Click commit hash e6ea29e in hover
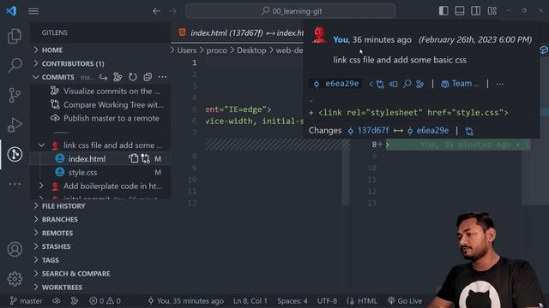549x308 pixels. pos(337,84)
